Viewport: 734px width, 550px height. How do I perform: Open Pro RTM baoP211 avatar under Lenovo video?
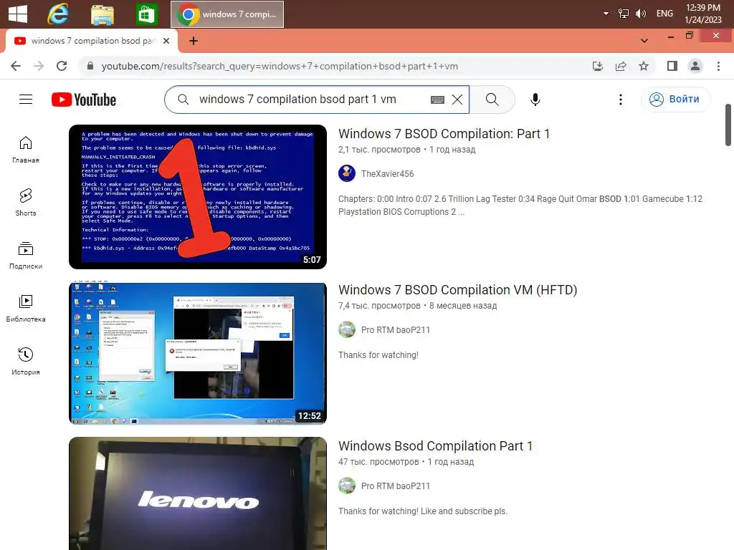[x=347, y=486]
